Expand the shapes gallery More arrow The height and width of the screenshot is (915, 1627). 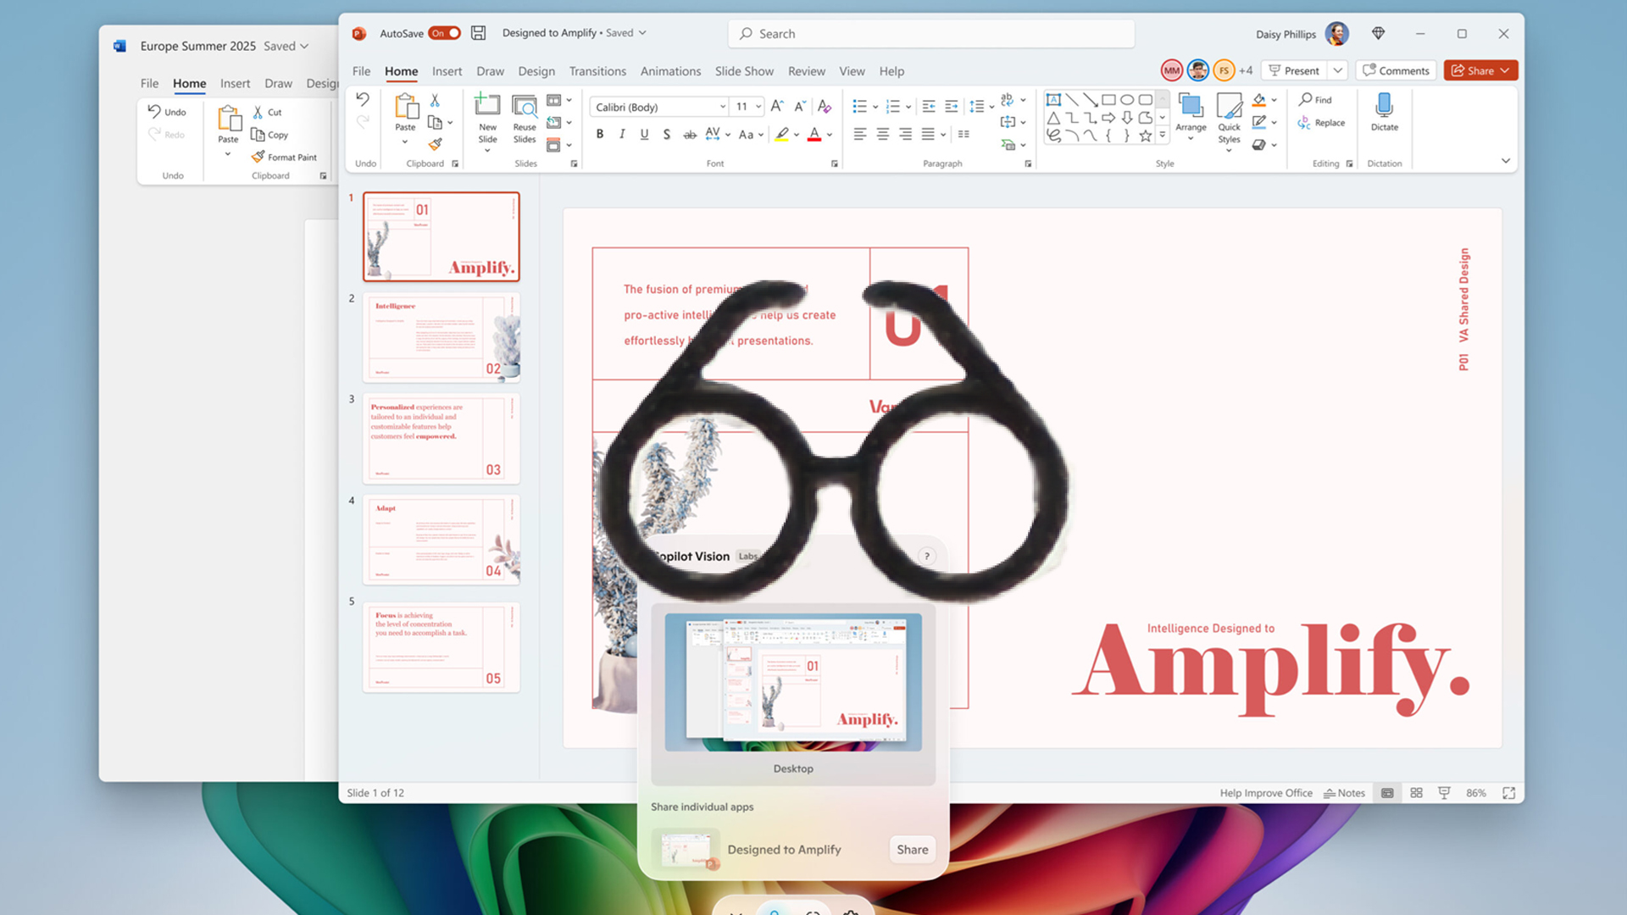point(1163,136)
